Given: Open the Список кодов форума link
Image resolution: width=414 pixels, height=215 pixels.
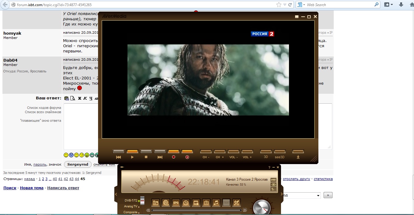Looking at the screenshot, I should point(44,108).
